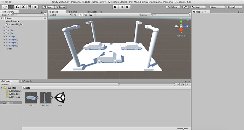This screenshot has height=130, width=244.
Task: Select the combined Transform tool
Action: (x=35, y=7)
